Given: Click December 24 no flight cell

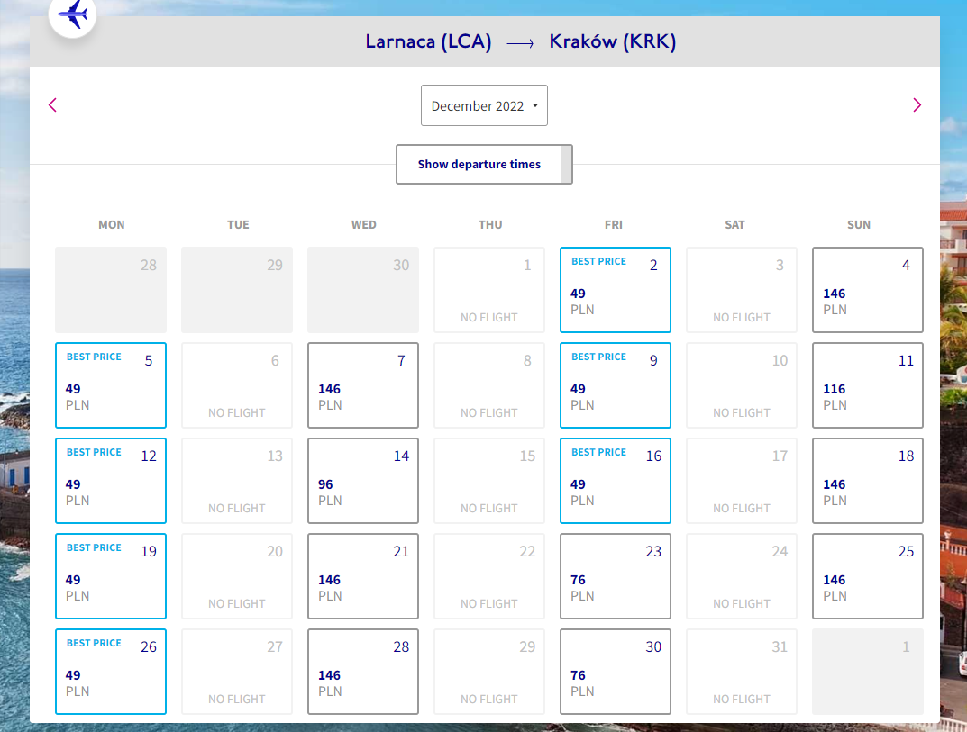Looking at the screenshot, I should (742, 576).
